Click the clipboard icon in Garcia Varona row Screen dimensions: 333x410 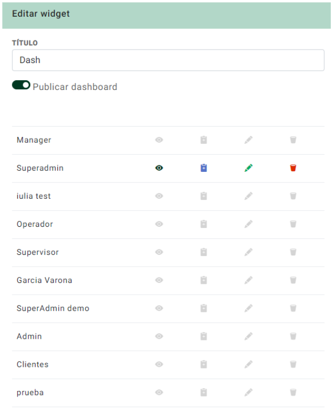pos(203,280)
